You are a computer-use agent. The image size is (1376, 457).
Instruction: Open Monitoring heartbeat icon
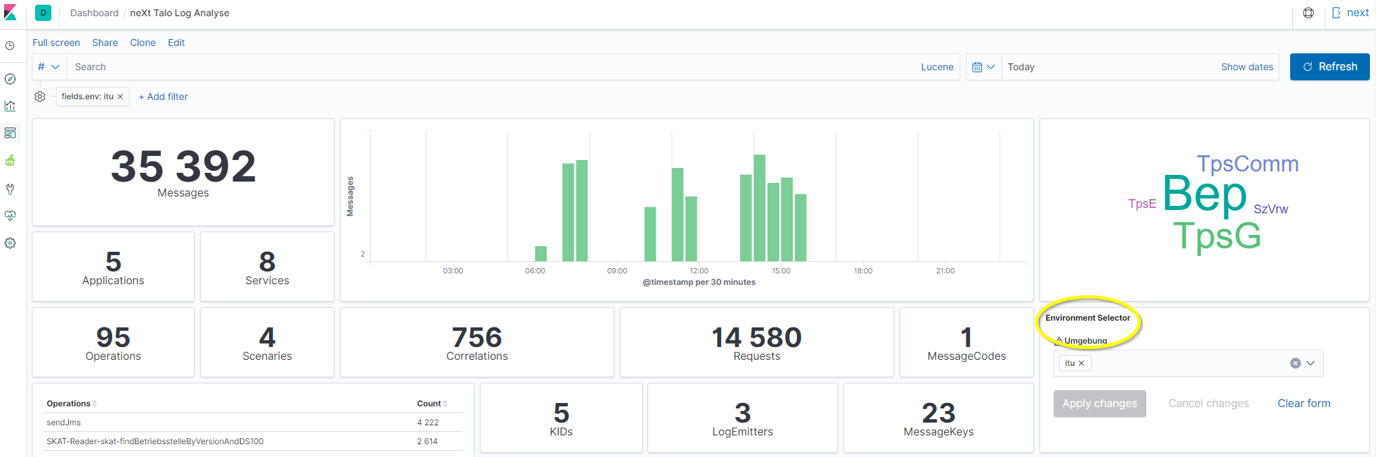(x=10, y=215)
